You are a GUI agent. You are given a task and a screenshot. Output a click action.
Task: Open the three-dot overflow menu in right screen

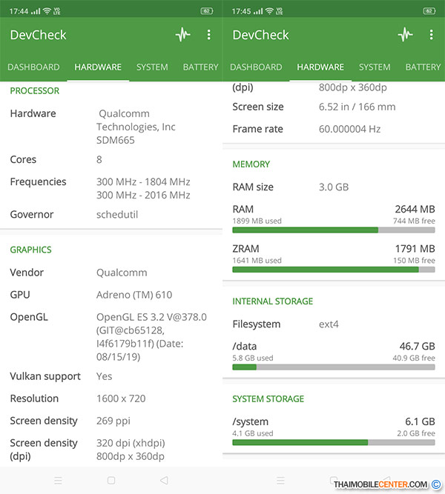point(432,35)
